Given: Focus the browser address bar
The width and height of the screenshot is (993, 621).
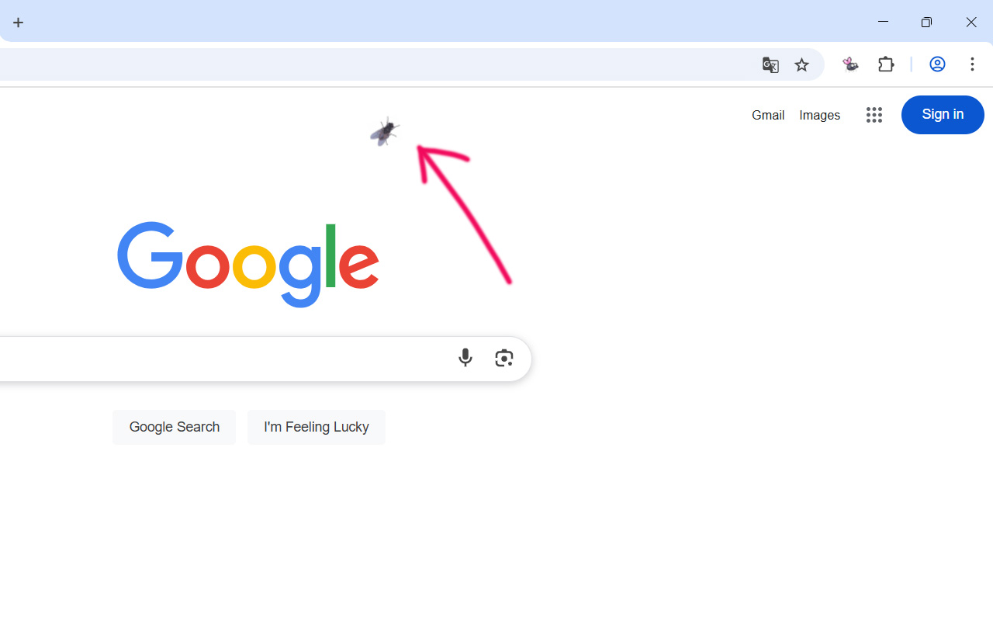Looking at the screenshot, I should coord(372,65).
